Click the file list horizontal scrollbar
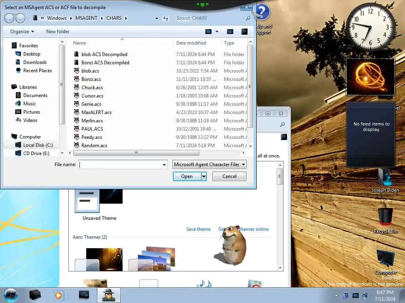This screenshot has width=405, height=303. [136, 153]
